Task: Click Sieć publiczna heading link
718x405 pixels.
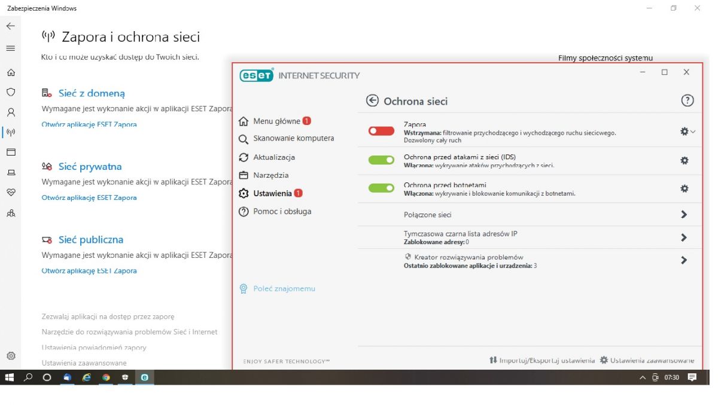Action: [91, 239]
